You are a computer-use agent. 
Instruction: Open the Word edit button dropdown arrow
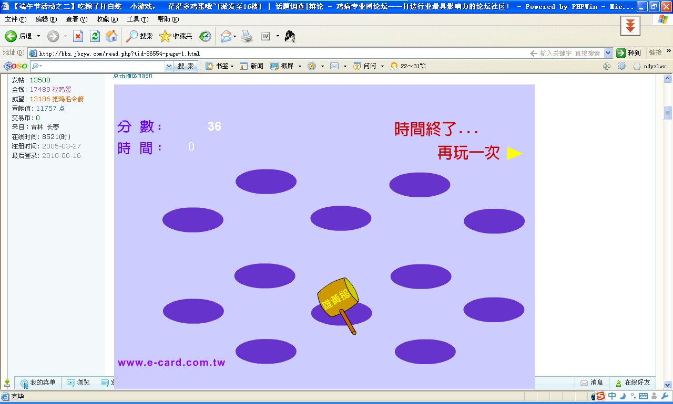[x=278, y=36]
